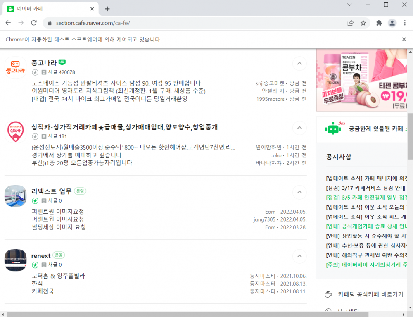Open the 중고나라 cafe title link
The width and height of the screenshot is (413, 317).
44,63
